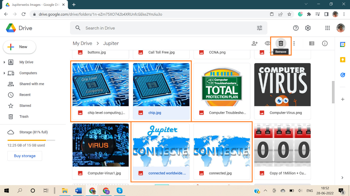Select the chip.jpg file name
Screen dimensions: 350x196
(x=155, y=113)
